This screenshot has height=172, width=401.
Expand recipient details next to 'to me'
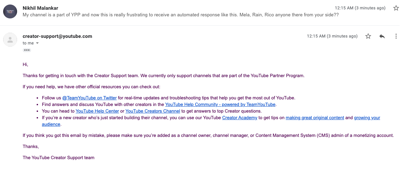(37, 43)
